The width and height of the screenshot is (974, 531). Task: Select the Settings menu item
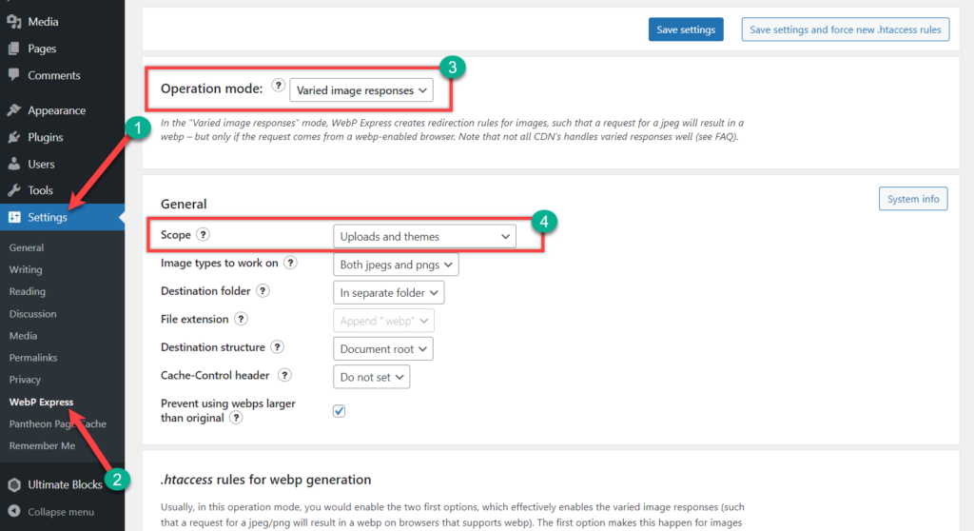(x=62, y=217)
